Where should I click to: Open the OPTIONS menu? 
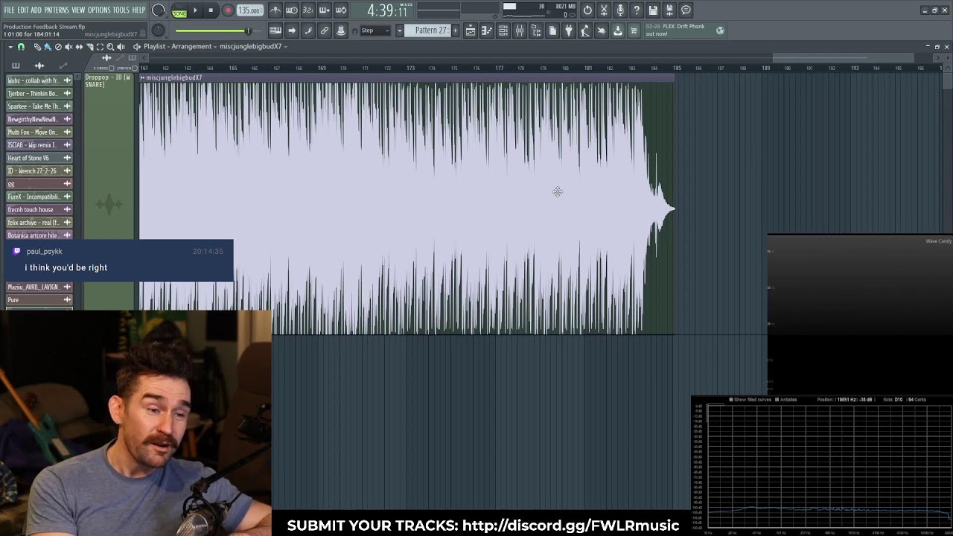(99, 10)
